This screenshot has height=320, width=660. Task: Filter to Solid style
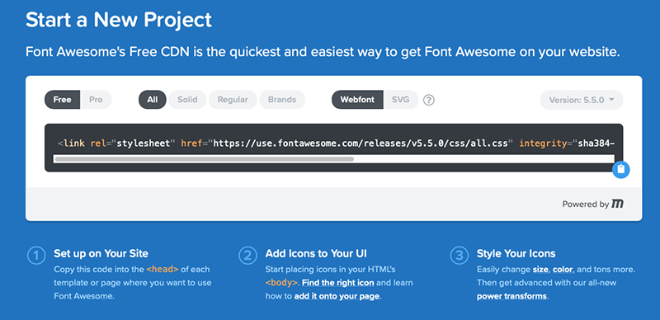[x=187, y=100]
